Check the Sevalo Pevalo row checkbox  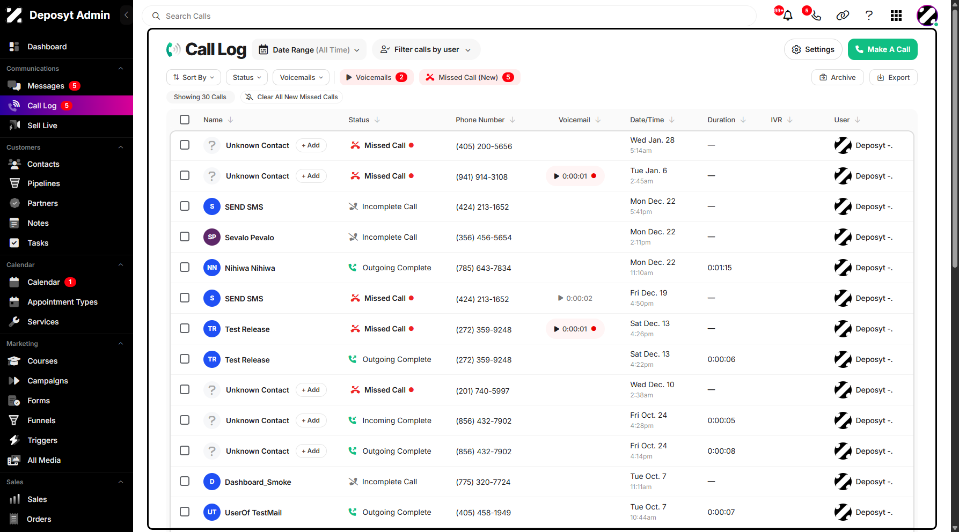(185, 237)
